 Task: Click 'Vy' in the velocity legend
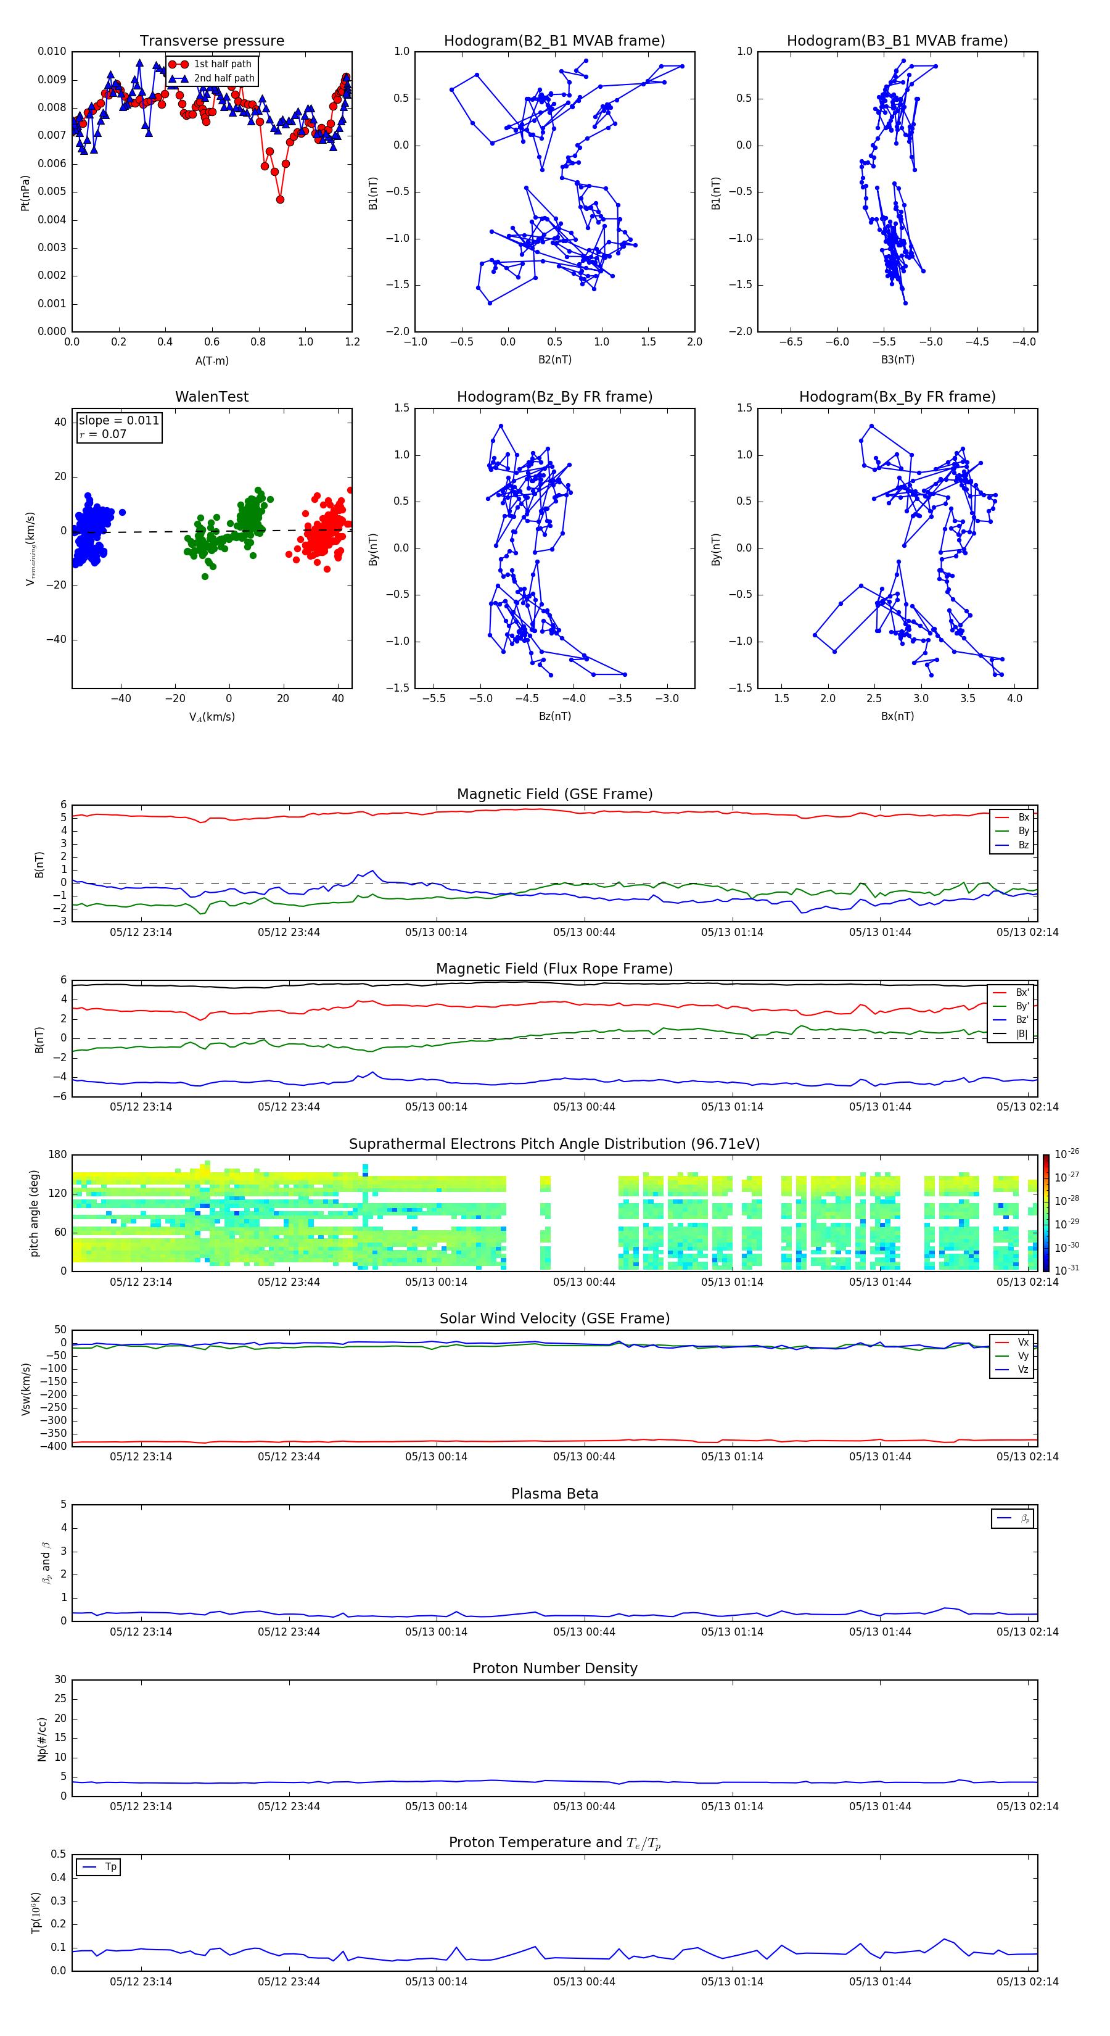coord(1013,1355)
